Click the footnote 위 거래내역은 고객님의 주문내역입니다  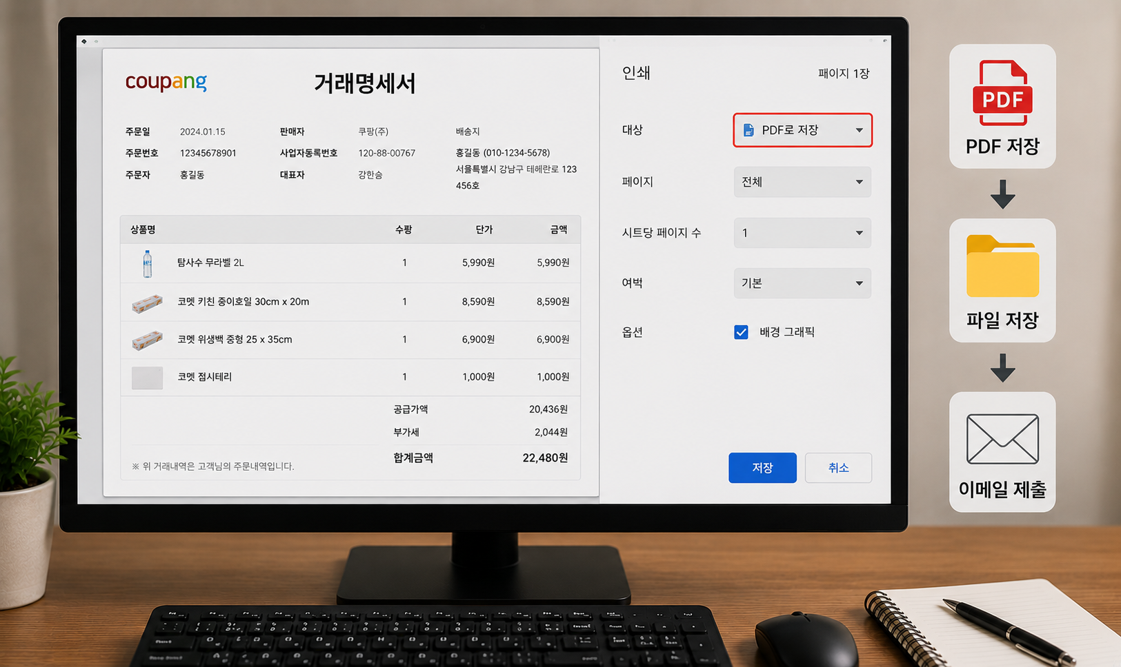coord(213,466)
